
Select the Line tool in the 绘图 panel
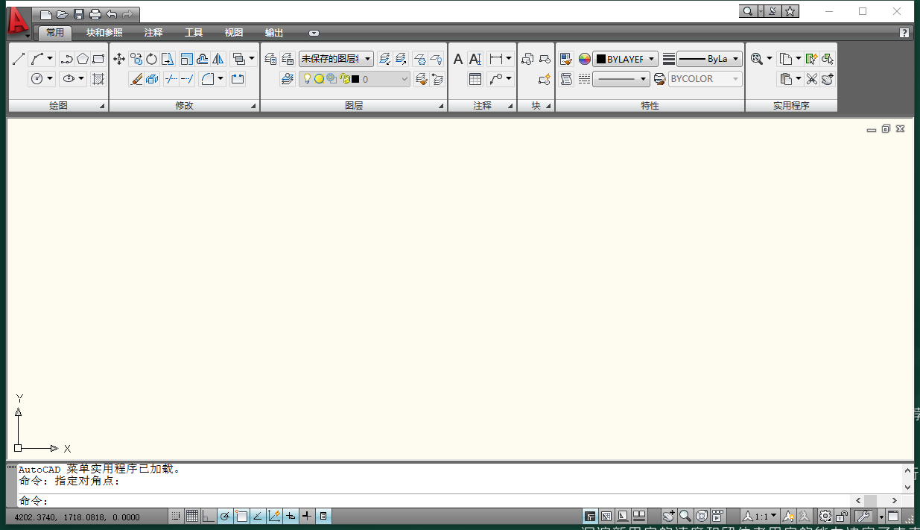[x=17, y=58]
